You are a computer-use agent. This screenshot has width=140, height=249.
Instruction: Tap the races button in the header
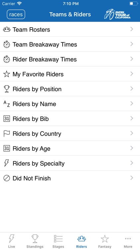click(x=16, y=15)
